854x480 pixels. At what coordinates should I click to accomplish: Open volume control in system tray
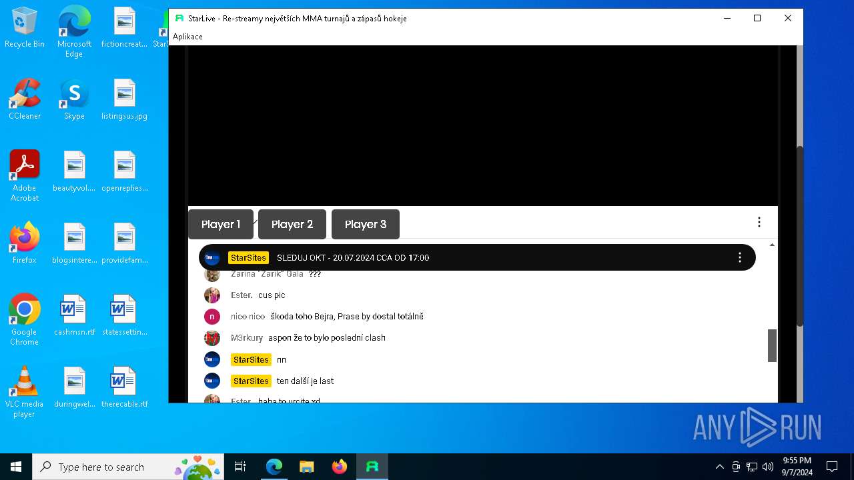point(768,467)
